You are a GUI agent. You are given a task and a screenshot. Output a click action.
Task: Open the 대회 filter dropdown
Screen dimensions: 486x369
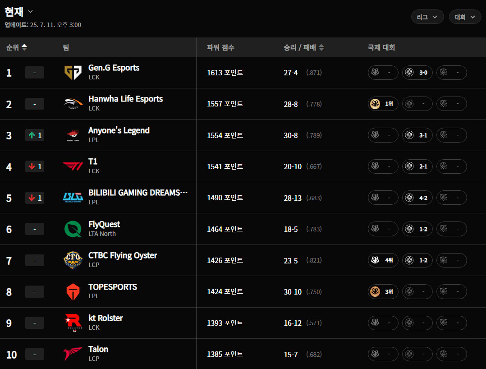pos(465,17)
